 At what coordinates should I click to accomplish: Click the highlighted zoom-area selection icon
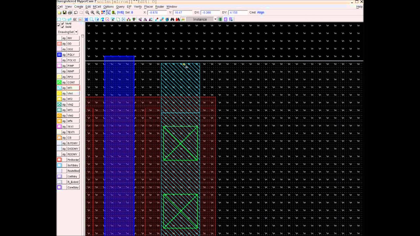(x=108, y=12)
